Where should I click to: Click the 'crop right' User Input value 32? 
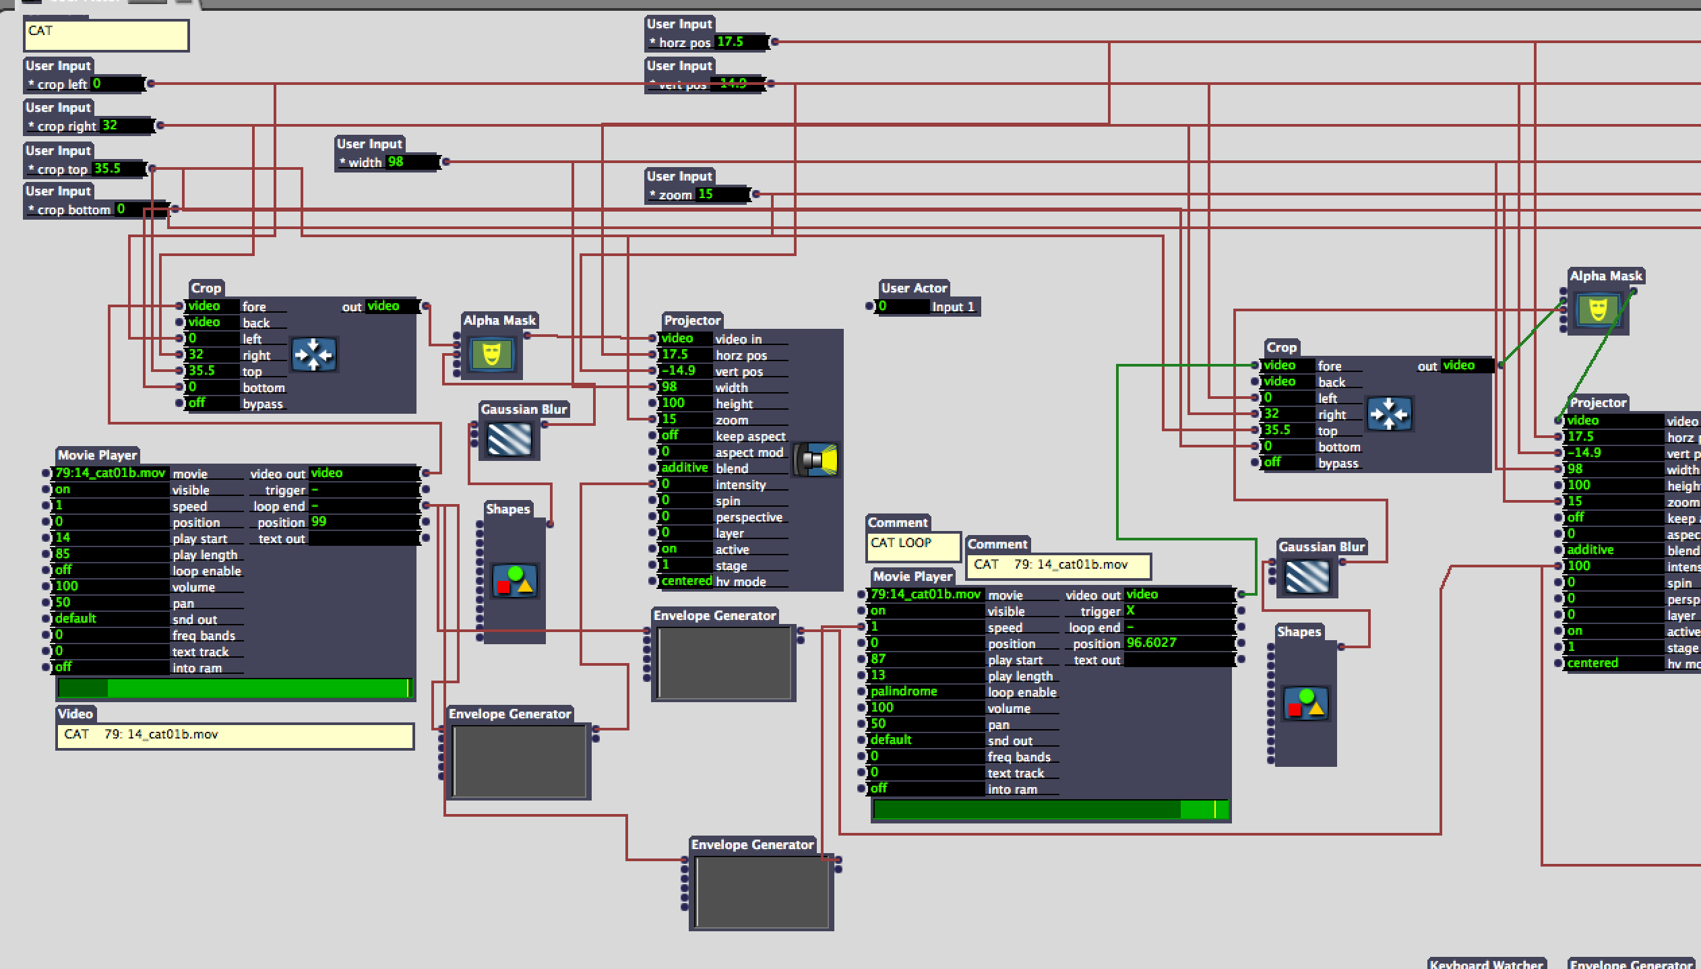click(126, 125)
